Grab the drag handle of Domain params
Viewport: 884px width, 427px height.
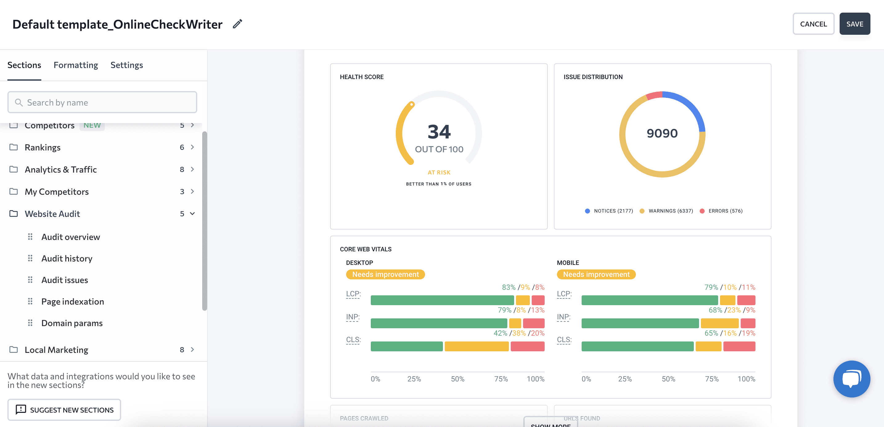pos(31,323)
